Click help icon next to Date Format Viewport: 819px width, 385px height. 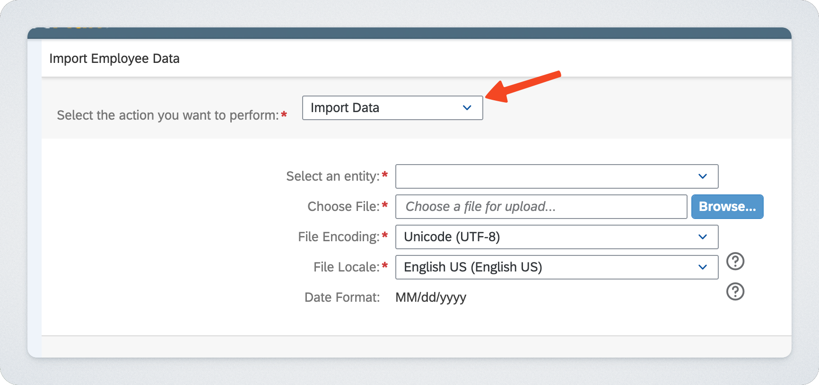click(735, 291)
